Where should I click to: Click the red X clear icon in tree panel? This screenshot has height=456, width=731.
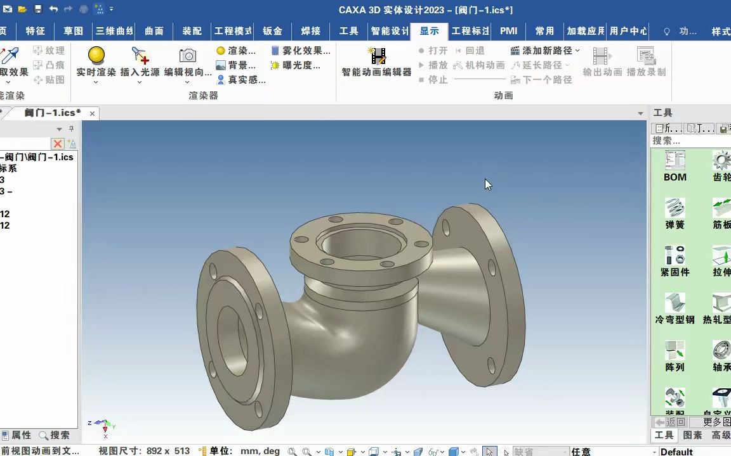pos(57,143)
